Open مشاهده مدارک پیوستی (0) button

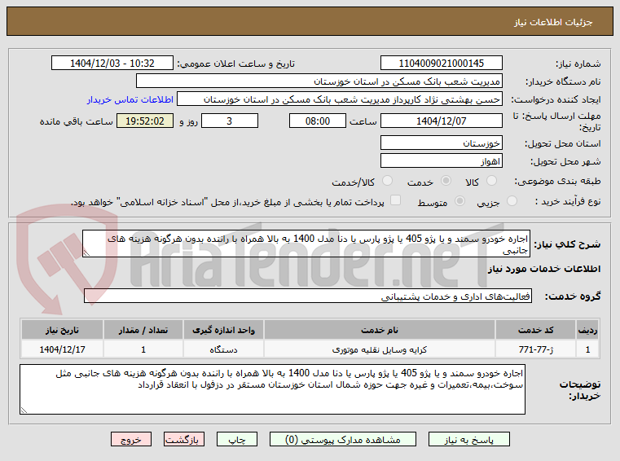(x=343, y=439)
